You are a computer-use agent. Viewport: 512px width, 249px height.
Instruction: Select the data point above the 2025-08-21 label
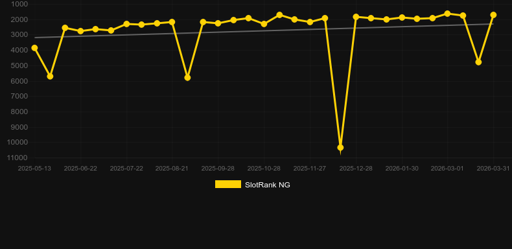tap(172, 22)
